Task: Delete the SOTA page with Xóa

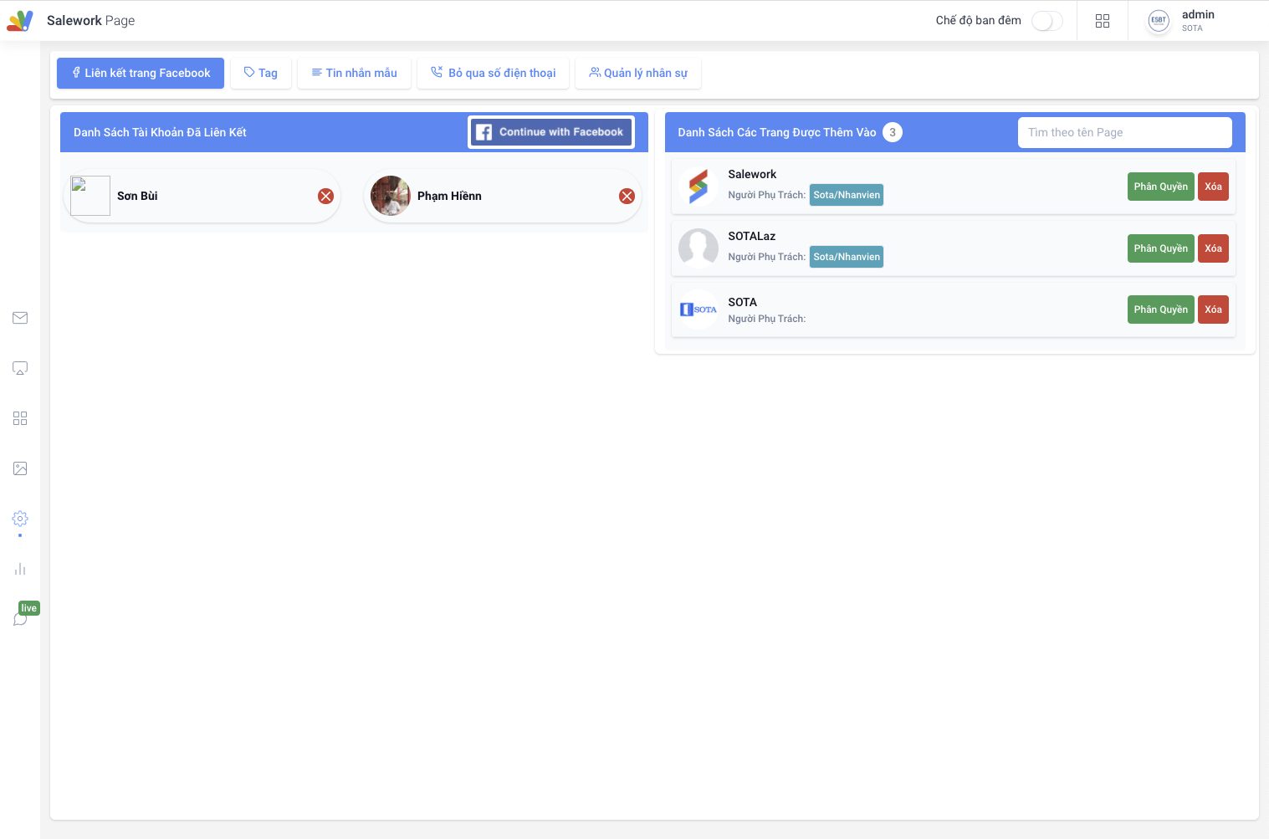Action: click(x=1213, y=310)
